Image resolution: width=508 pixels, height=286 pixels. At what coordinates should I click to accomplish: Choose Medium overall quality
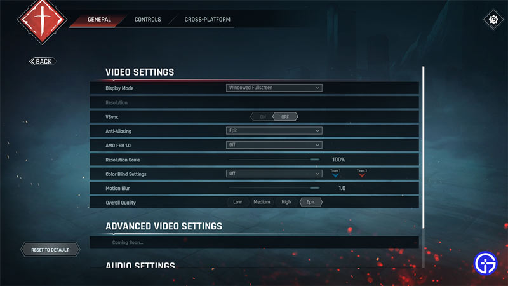click(x=262, y=202)
